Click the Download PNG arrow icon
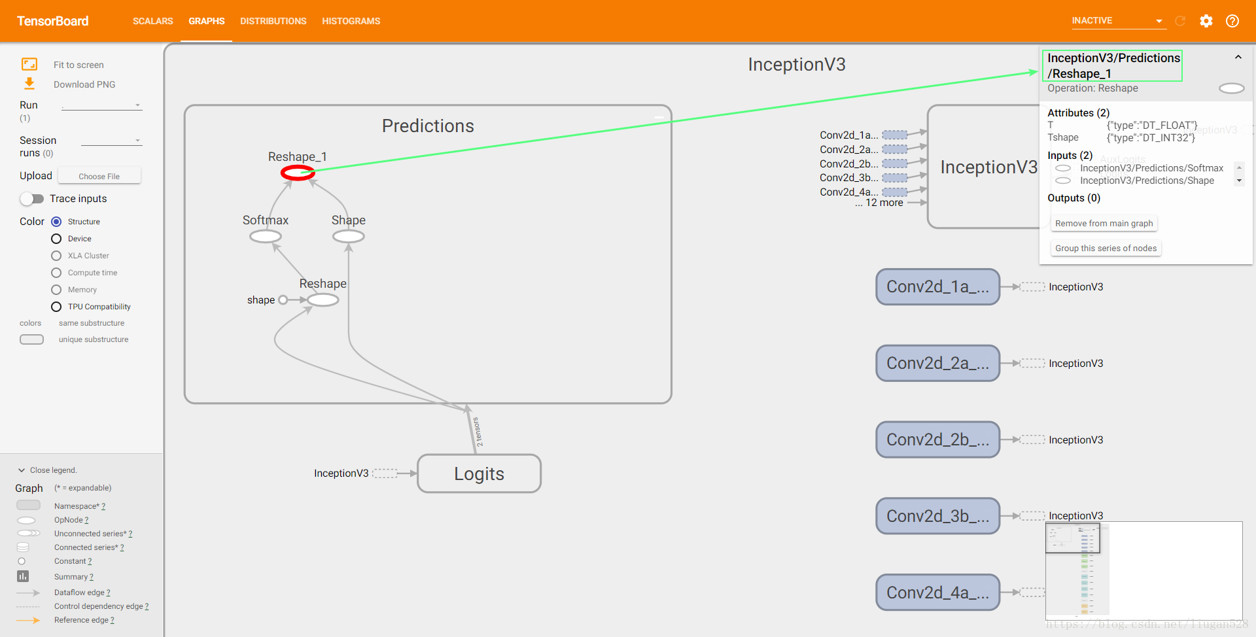Image resolution: width=1256 pixels, height=637 pixels. pyautogui.click(x=29, y=84)
